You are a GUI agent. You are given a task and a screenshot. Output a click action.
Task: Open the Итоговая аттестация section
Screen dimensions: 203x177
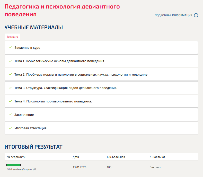pos(30,128)
